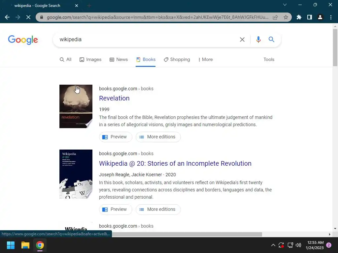
Task: Preview the Revelation book
Action: click(x=116, y=137)
